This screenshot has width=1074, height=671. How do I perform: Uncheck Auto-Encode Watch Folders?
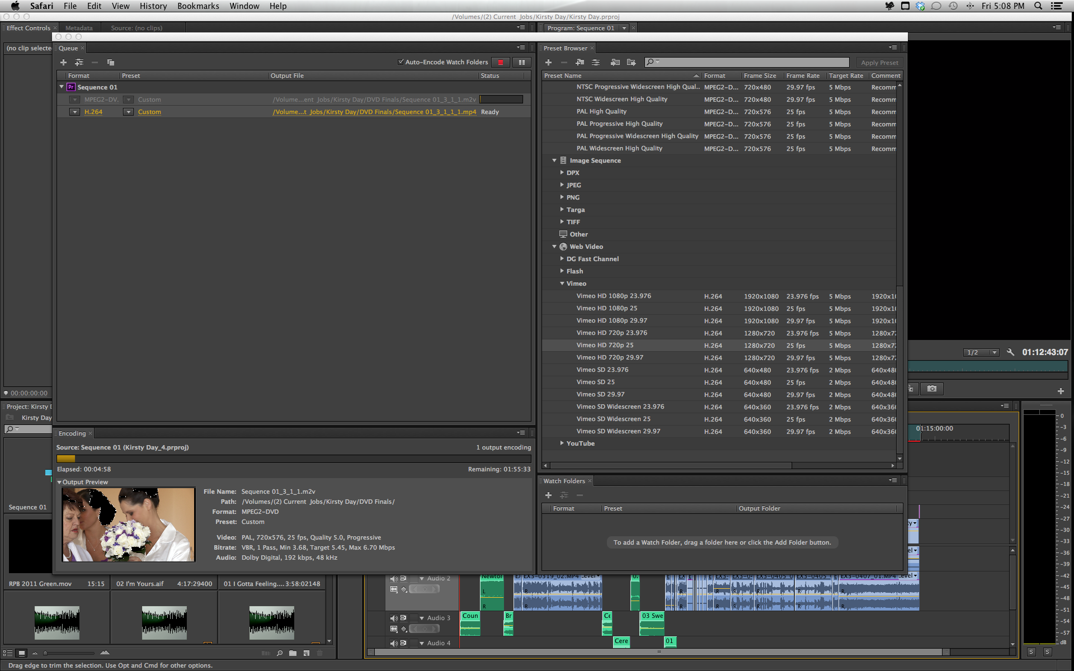[401, 62]
